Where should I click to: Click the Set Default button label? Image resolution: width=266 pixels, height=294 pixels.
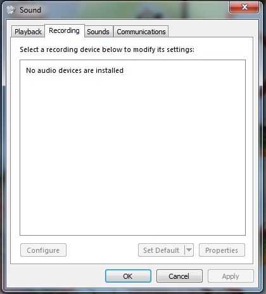click(161, 250)
